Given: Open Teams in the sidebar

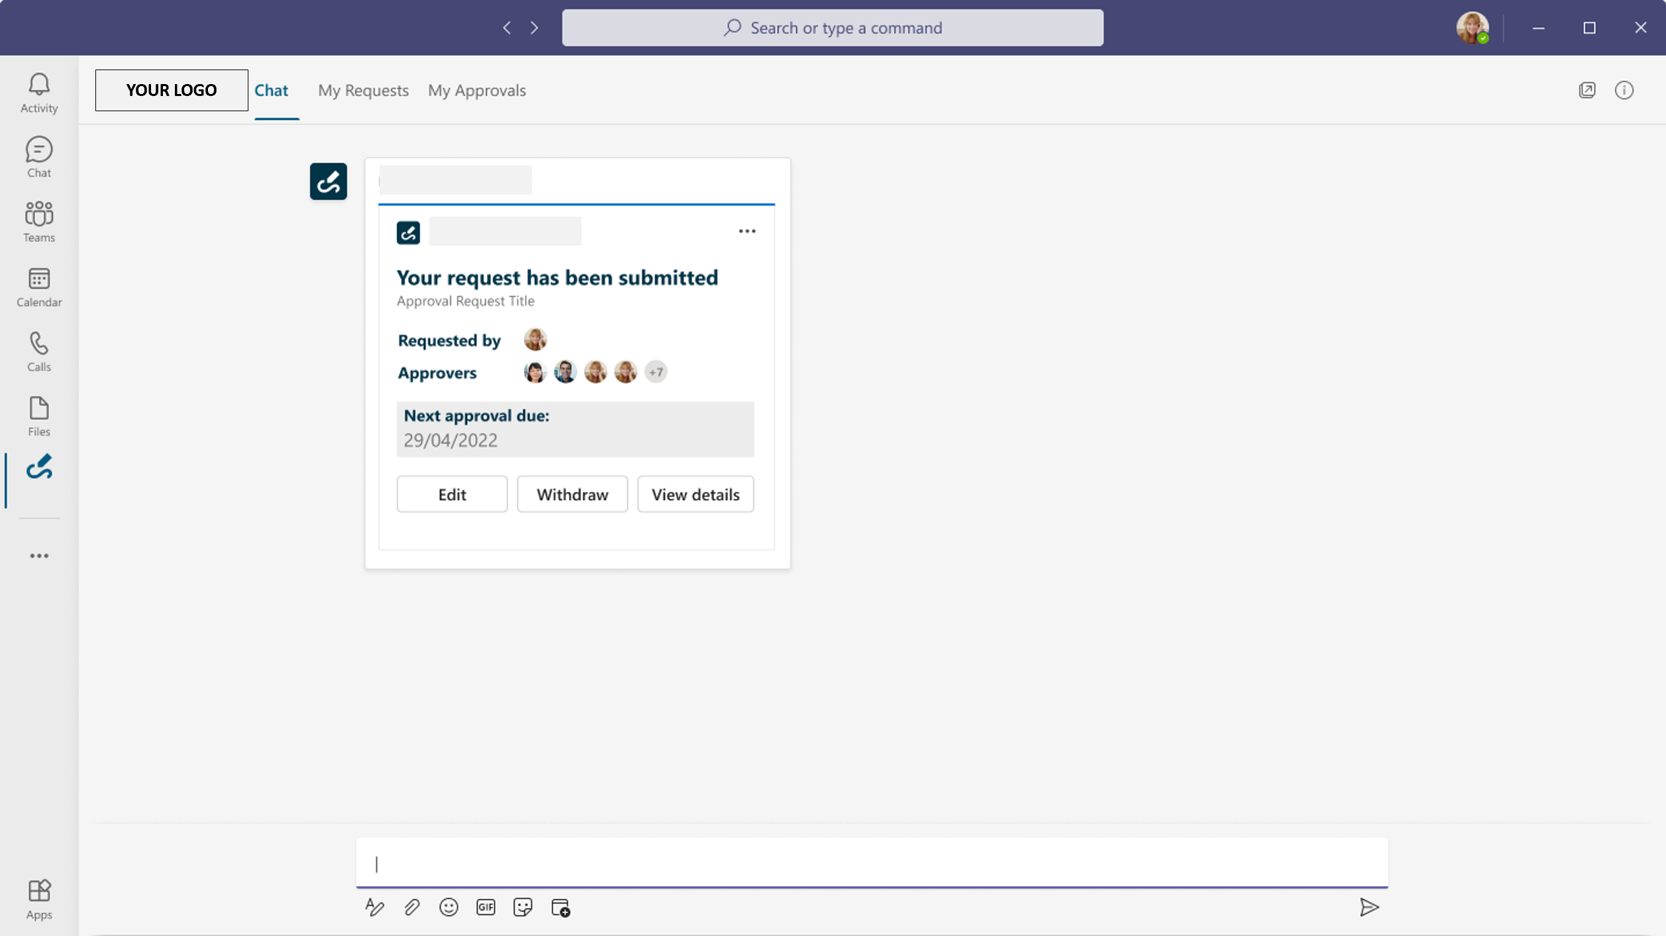Looking at the screenshot, I should coord(39,222).
